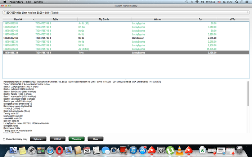Open table selector dropdown T1304765749
The image size is (252, 157).
(126, 13)
